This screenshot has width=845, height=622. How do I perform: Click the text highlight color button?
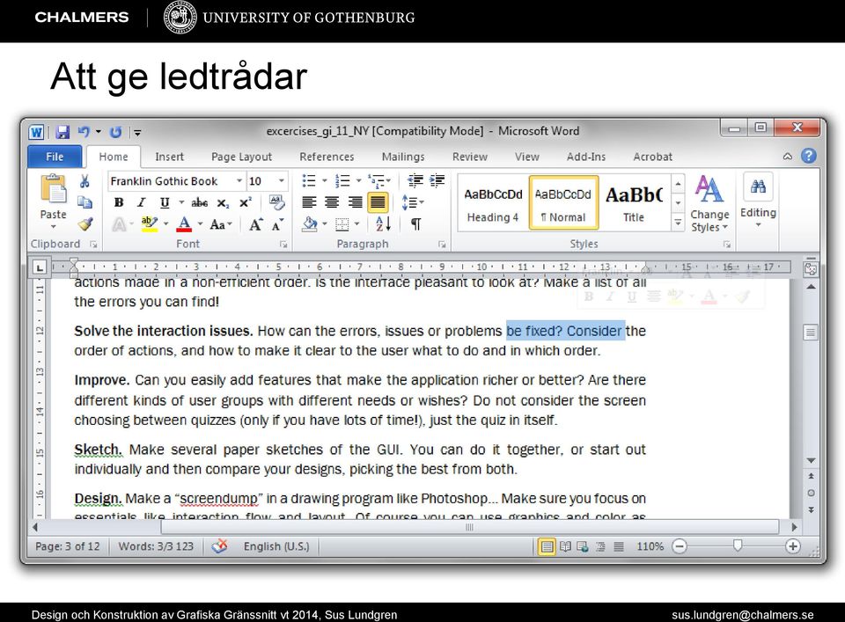point(150,223)
